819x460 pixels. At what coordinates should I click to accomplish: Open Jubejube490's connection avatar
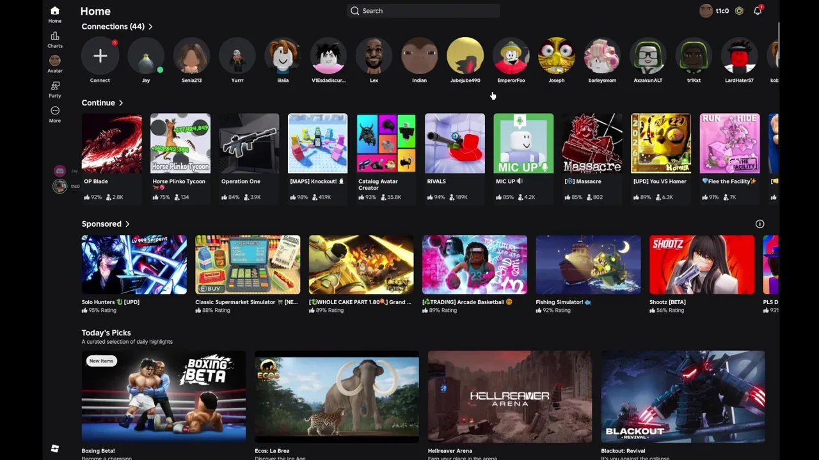click(465, 56)
